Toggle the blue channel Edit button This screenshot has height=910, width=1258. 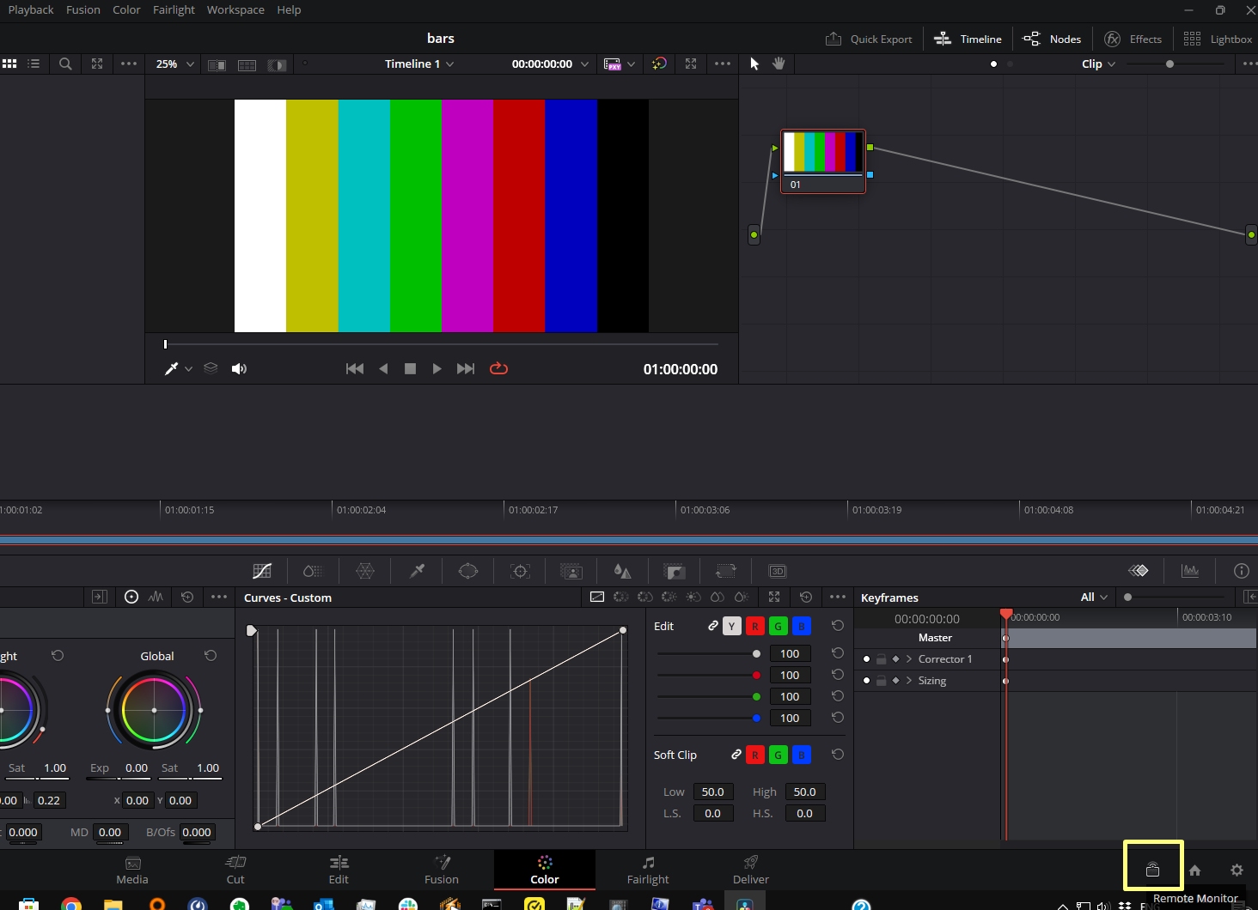click(x=801, y=626)
